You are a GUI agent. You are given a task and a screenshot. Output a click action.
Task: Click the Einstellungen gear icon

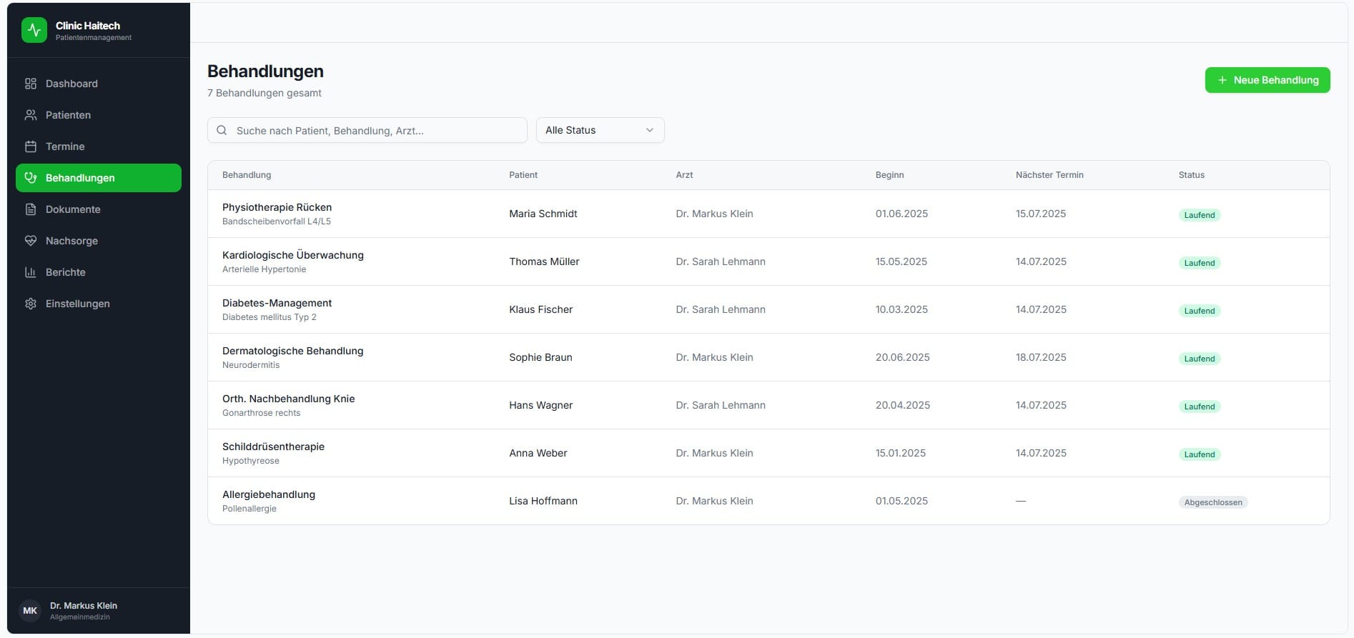coord(31,304)
